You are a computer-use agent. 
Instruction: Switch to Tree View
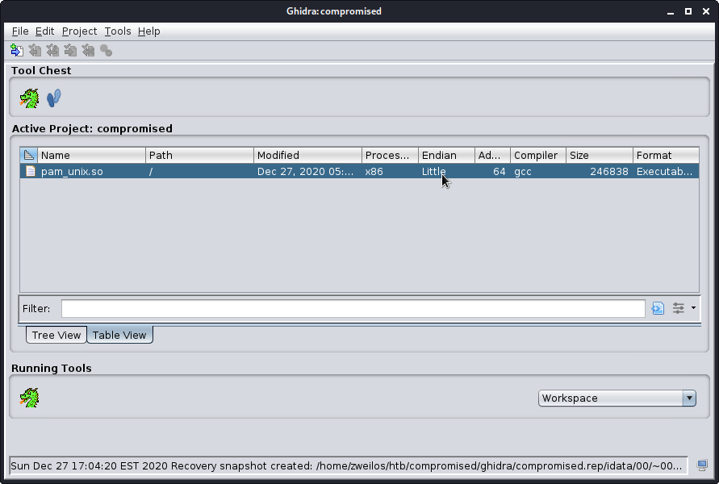pos(56,335)
